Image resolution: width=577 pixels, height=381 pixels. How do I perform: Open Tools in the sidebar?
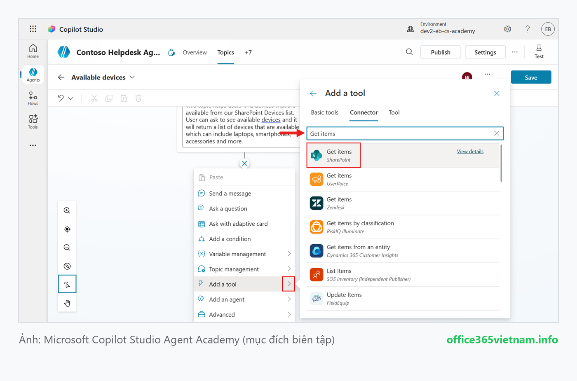click(33, 122)
